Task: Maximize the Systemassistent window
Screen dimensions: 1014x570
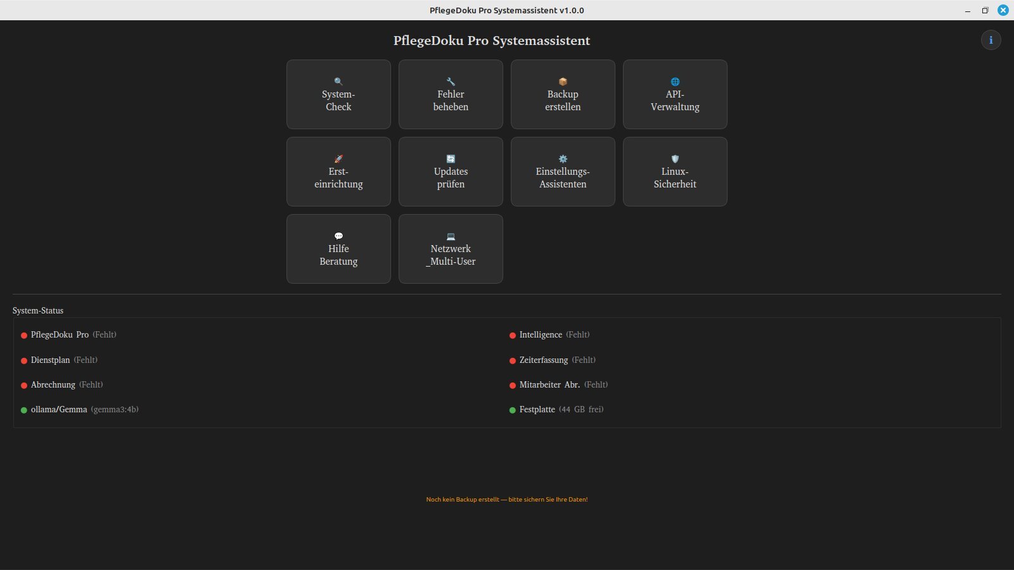Action: [x=985, y=10]
